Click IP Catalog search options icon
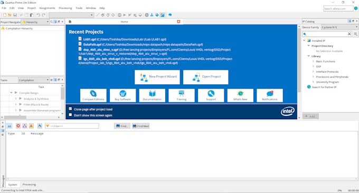 [x=355, y=34]
